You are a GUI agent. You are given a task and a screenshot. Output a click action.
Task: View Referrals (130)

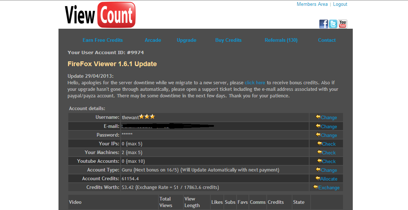[281, 40]
